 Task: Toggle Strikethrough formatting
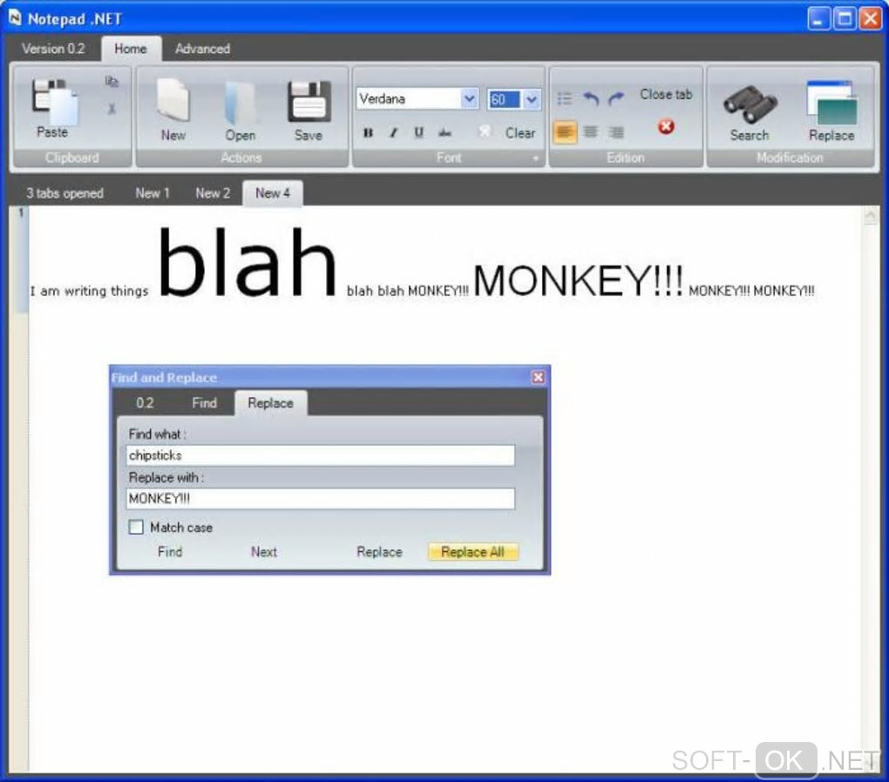pyautogui.click(x=444, y=132)
